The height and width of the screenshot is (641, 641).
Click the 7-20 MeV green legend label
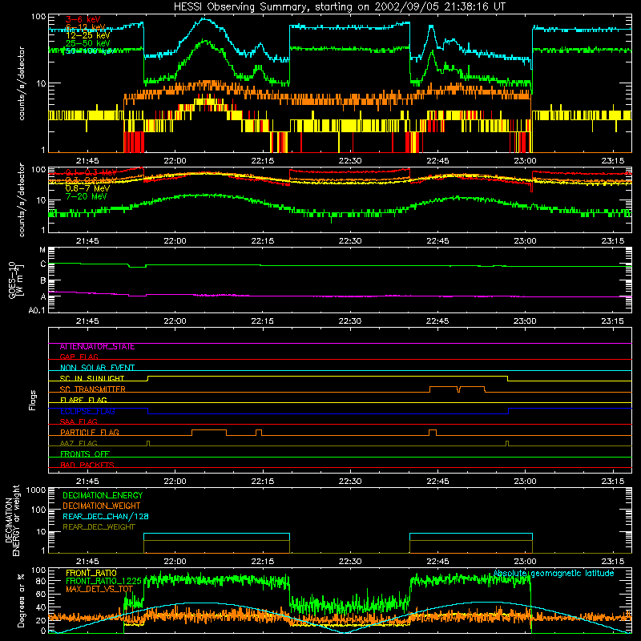[87, 196]
